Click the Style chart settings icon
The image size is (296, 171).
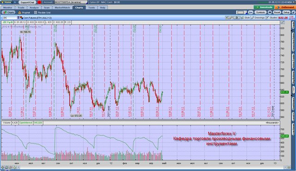[245, 18]
